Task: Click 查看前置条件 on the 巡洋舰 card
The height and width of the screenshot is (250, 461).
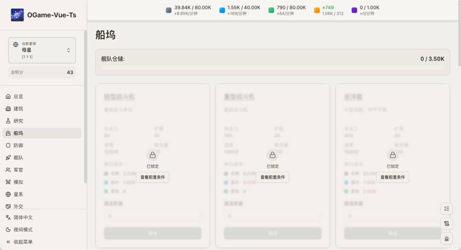Action: [393, 177]
